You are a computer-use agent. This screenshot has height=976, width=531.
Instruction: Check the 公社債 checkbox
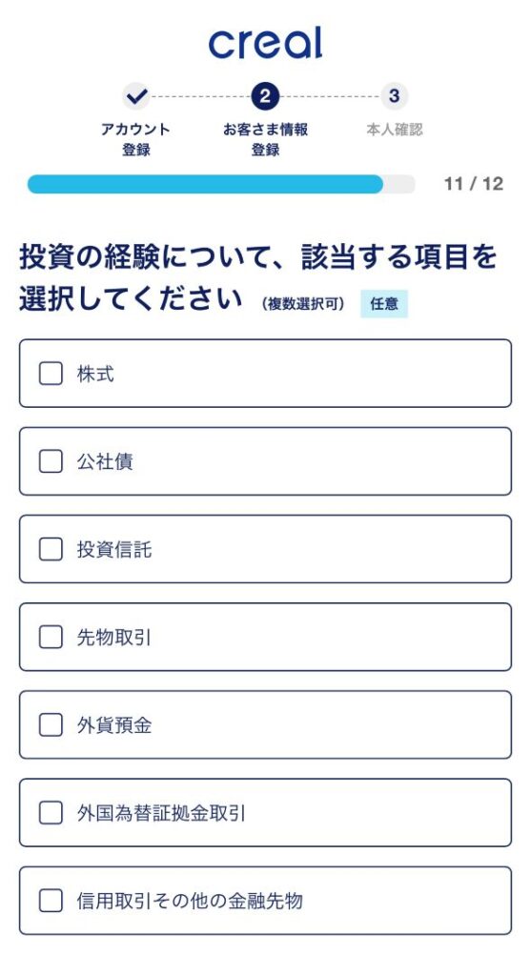point(51,462)
